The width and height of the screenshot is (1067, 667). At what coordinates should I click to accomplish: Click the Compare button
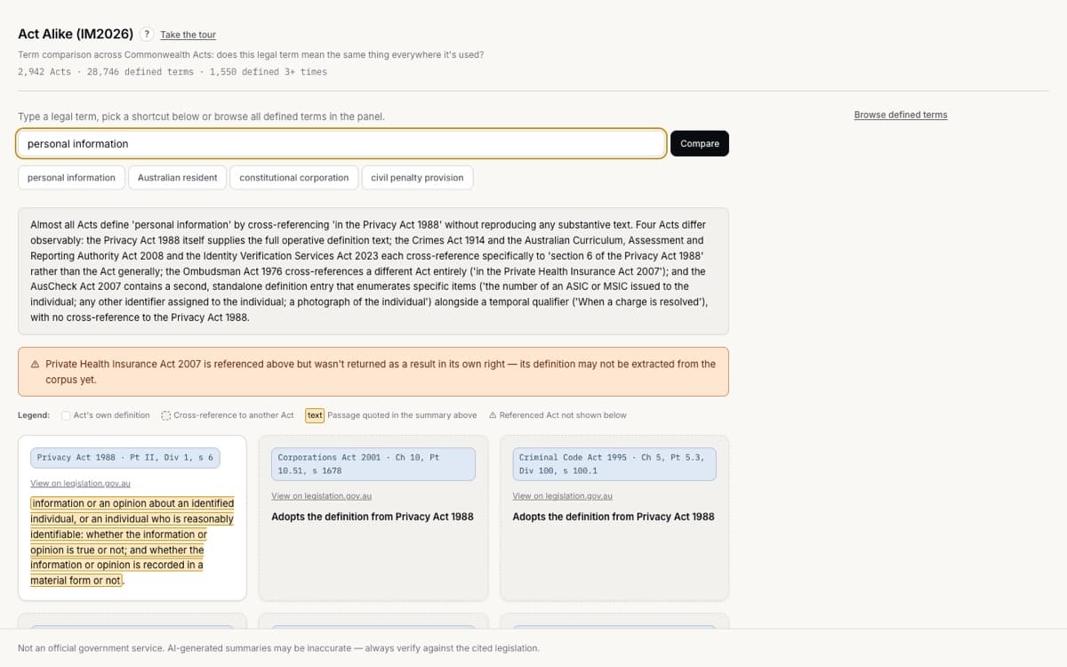click(700, 143)
